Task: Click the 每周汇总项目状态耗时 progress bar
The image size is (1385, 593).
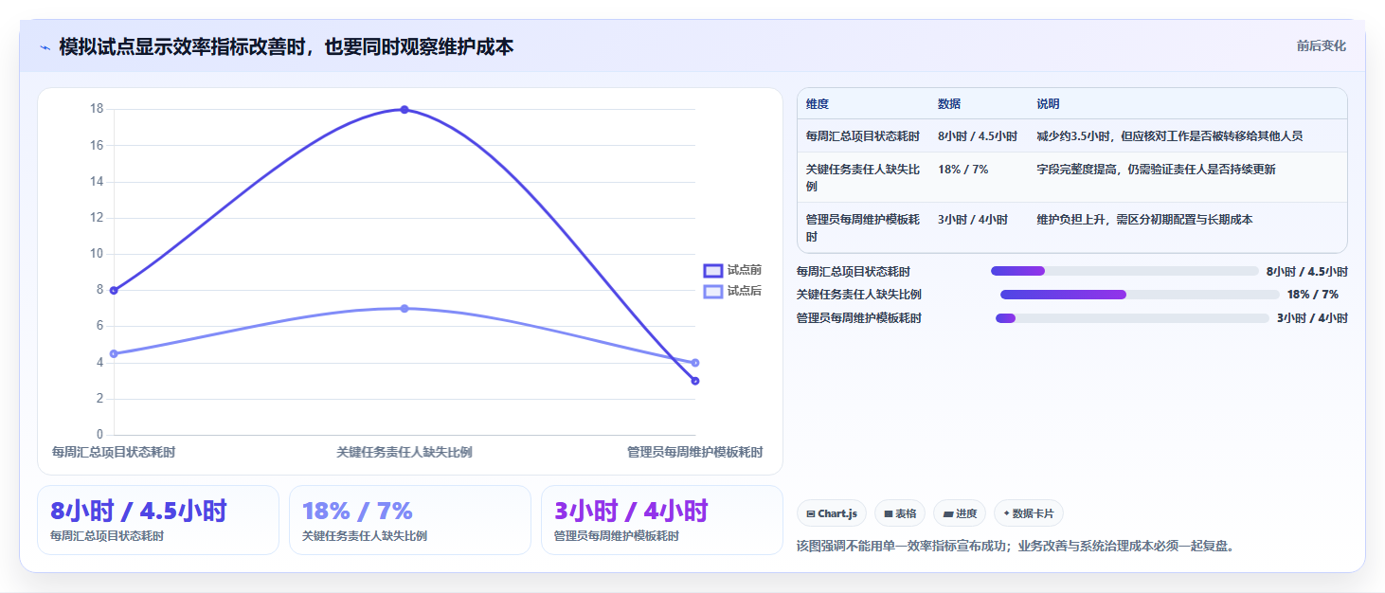Action: [1124, 271]
